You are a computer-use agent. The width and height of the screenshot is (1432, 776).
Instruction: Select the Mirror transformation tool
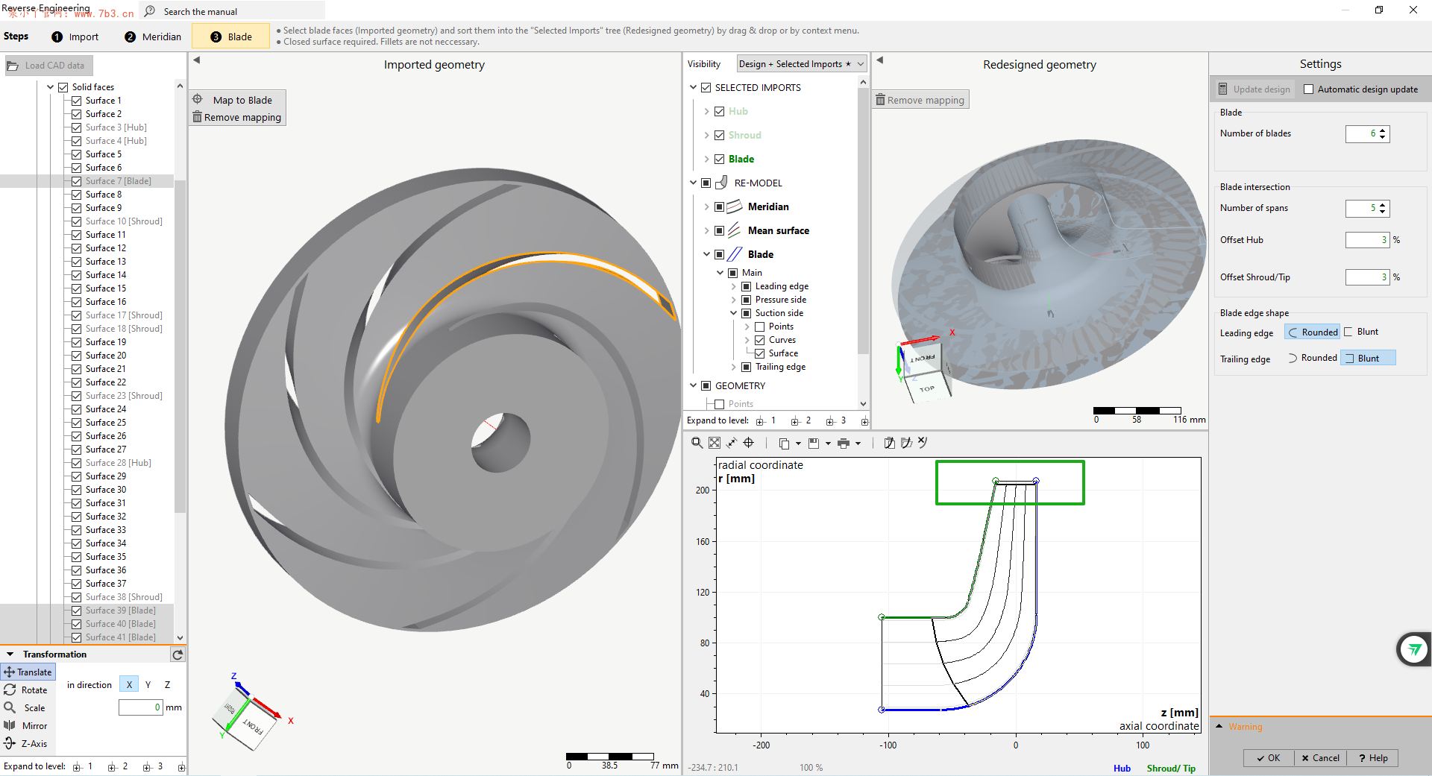point(28,726)
